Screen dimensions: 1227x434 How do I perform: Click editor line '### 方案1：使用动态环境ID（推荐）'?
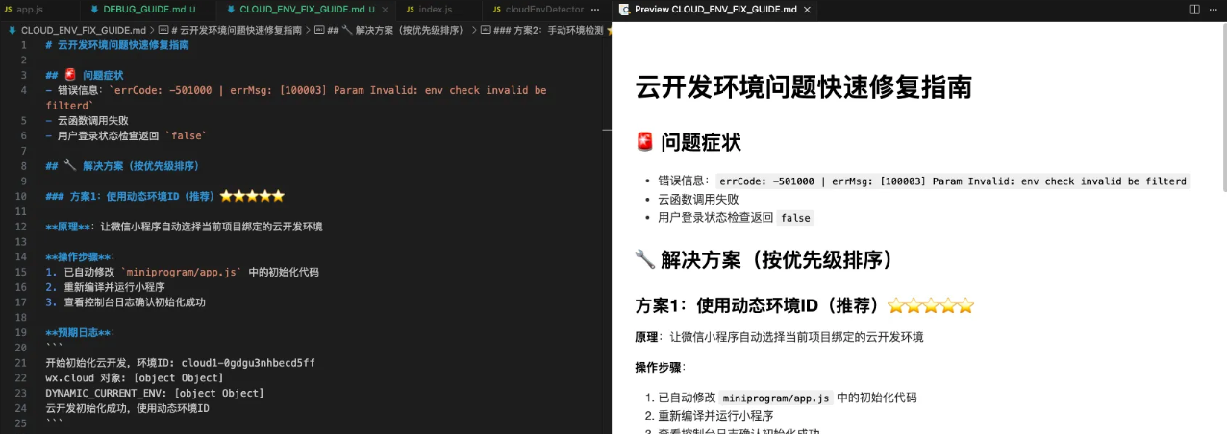164,196
